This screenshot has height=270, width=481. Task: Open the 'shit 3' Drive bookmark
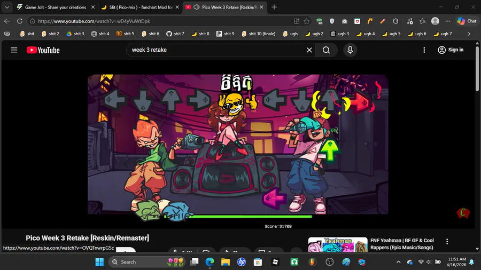pyautogui.click(x=75, y=34)
